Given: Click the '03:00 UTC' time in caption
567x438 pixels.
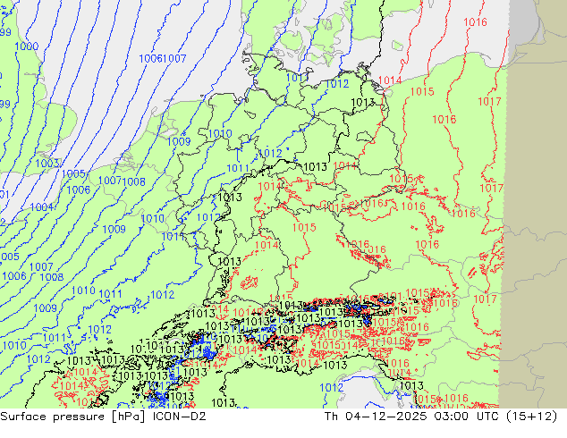Looking at the screenshot, I should coord(468,417).
